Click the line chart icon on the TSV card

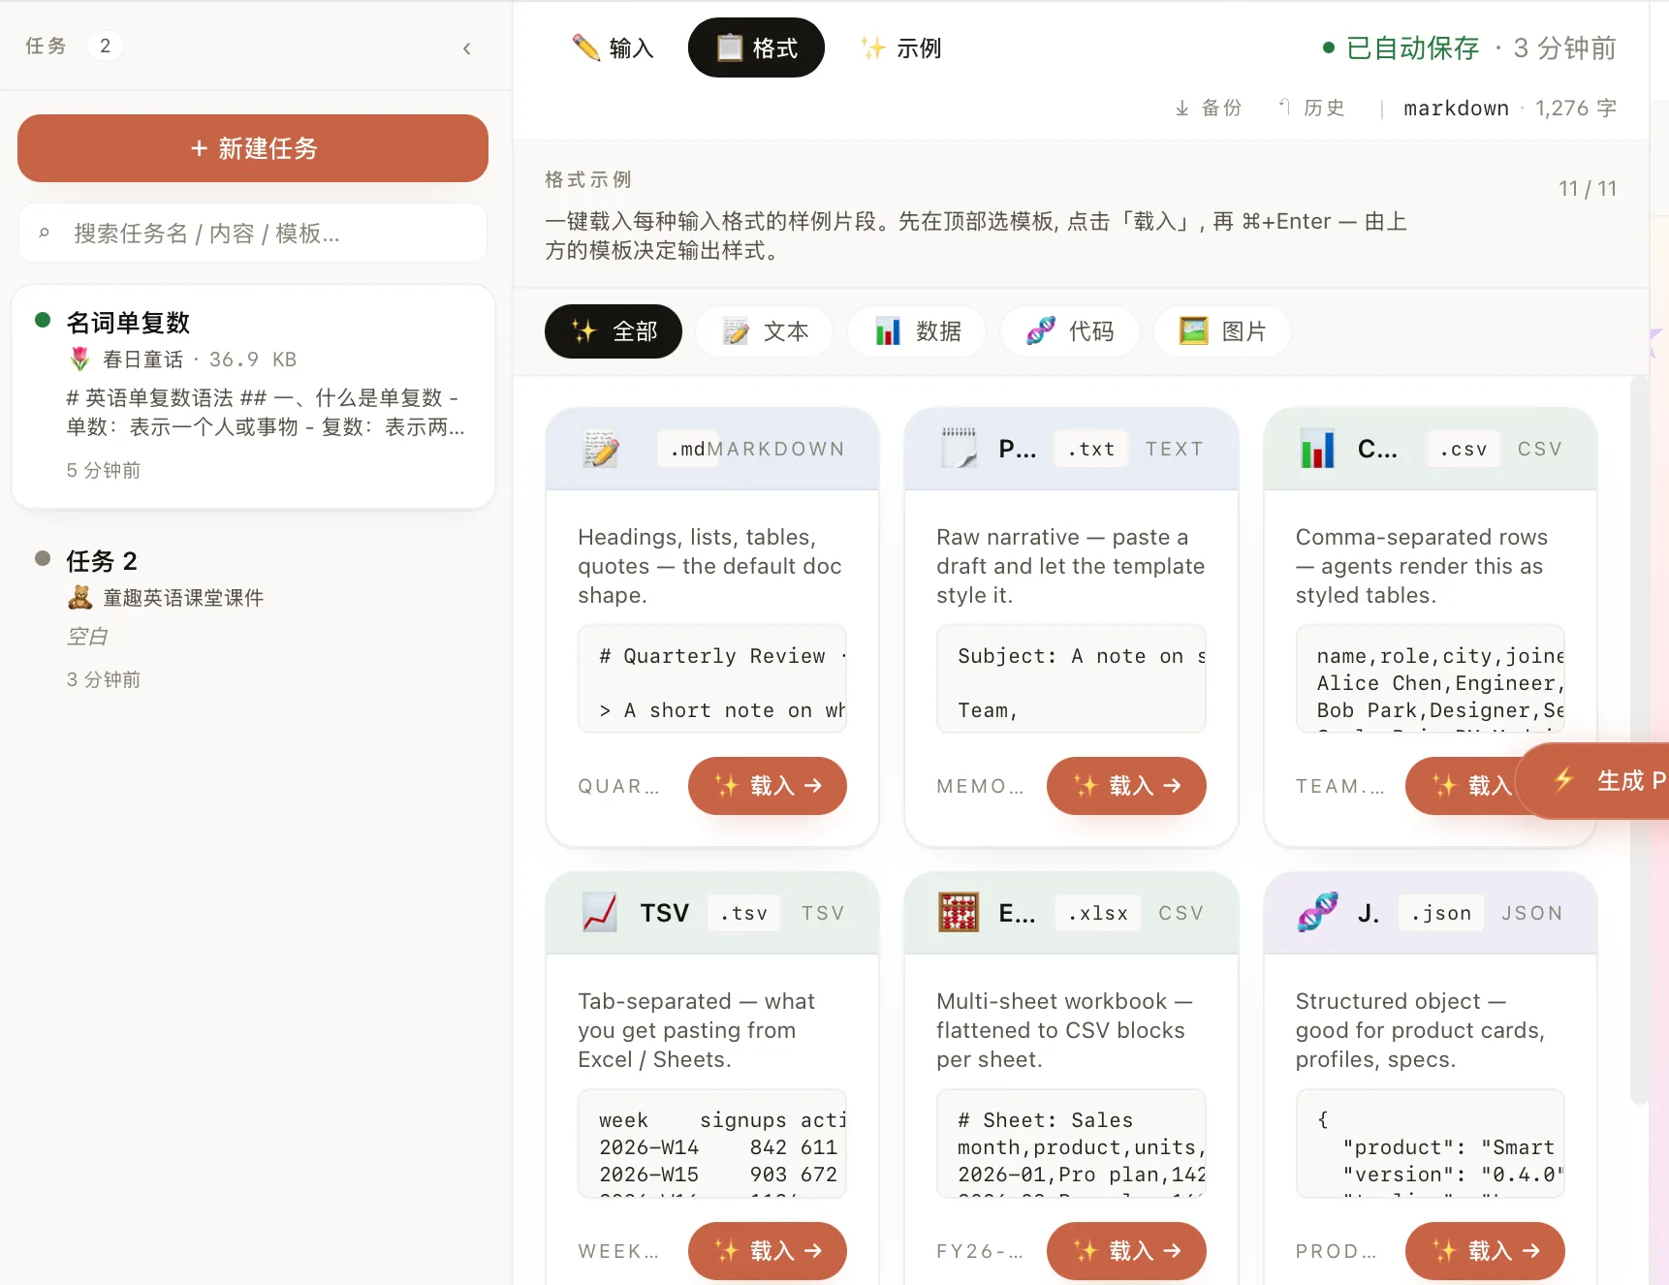tap(600, 913)
